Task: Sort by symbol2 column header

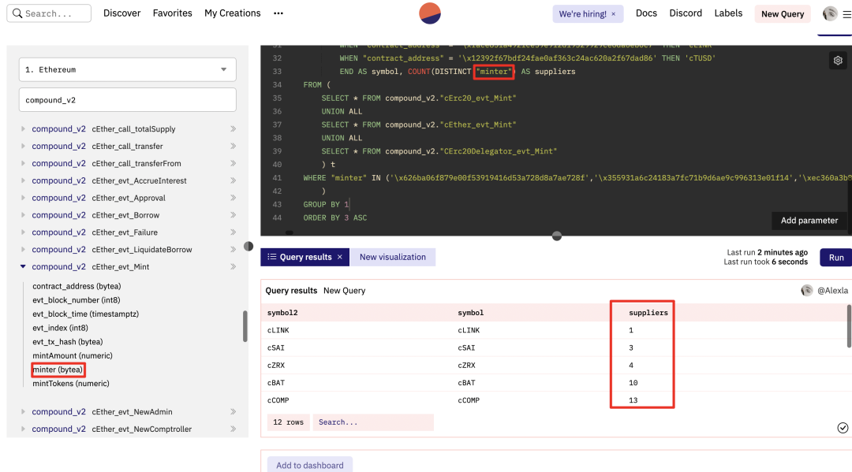Action: [282, 313]
